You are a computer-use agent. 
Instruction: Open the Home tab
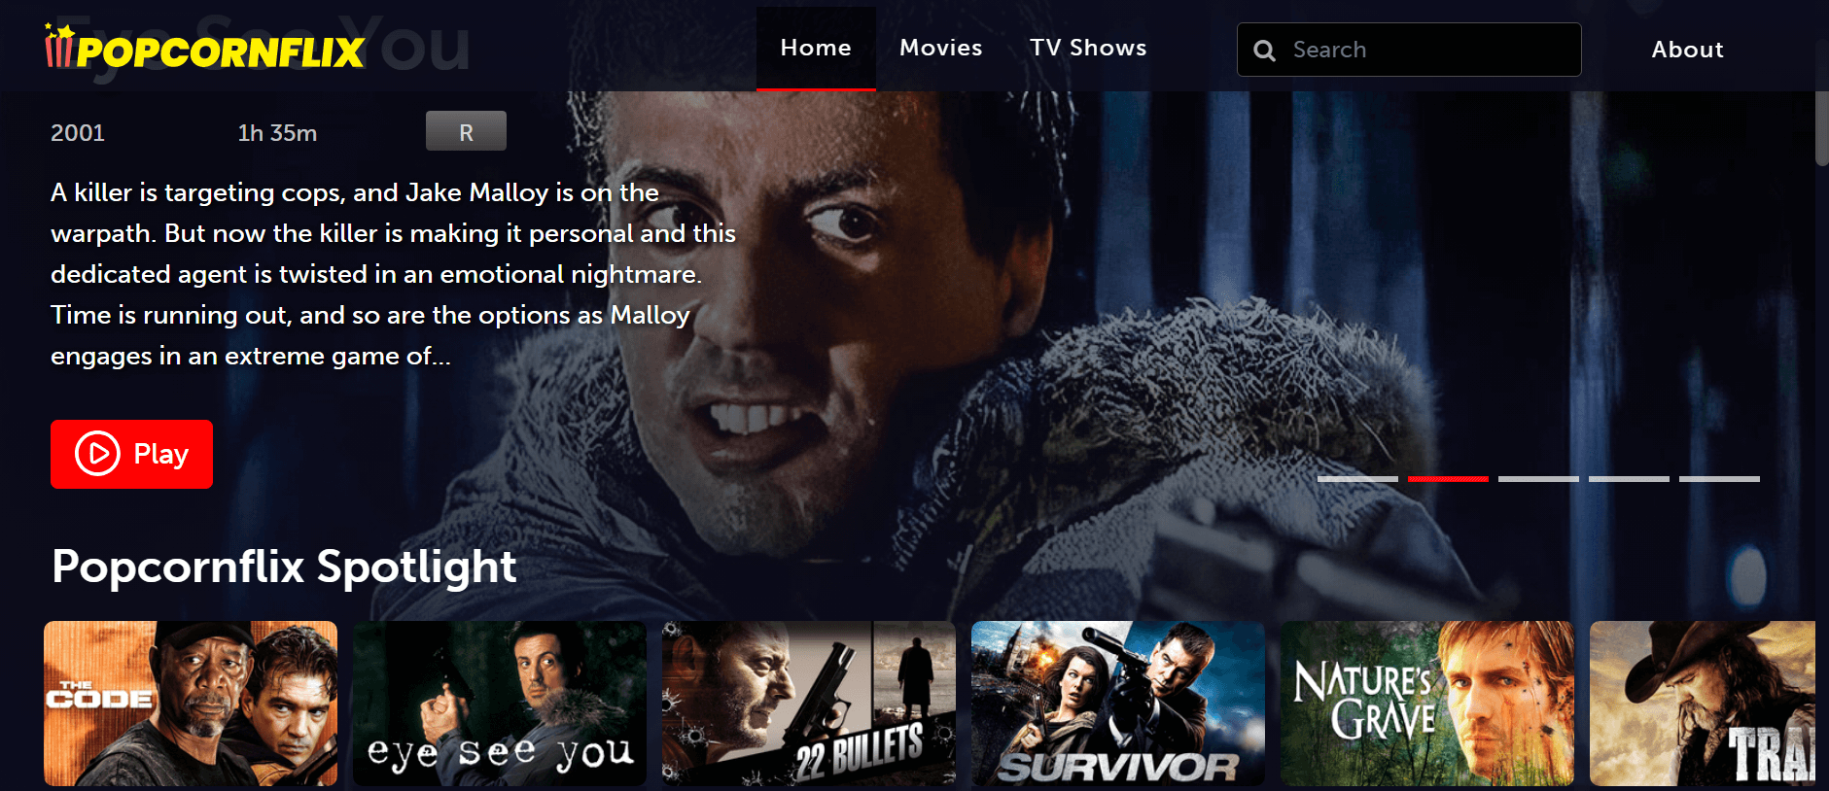pyautogui.click(x=815, y=48)
